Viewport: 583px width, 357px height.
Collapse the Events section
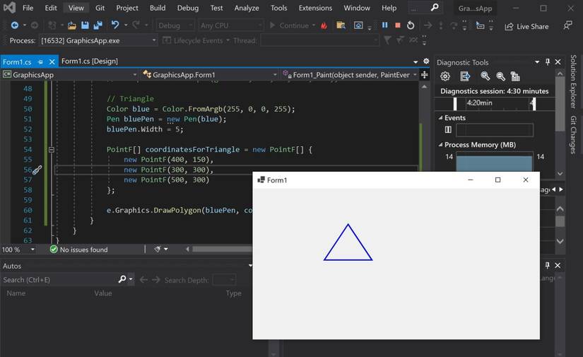[440, 117]
